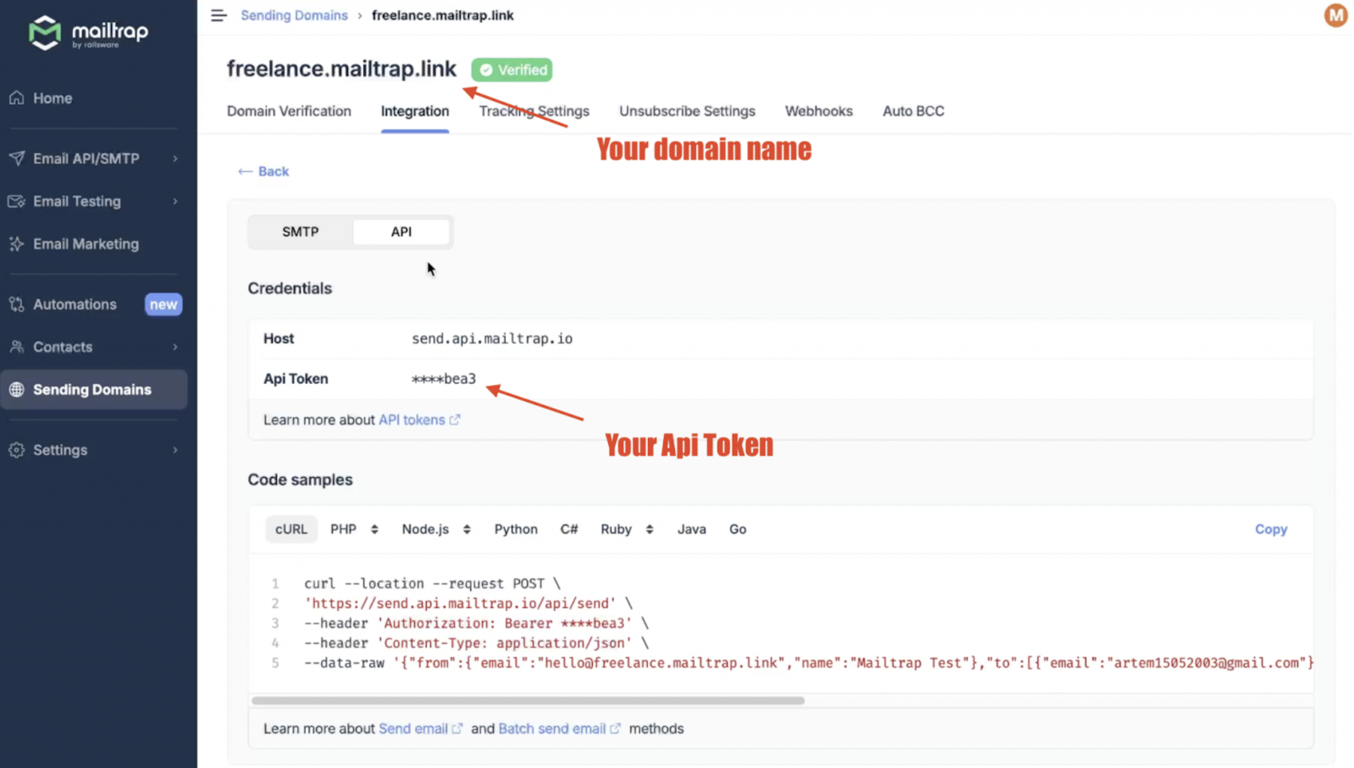Switch to the SMTP toggle option
This screenshot has height=768, width=1354.
click(x=300, y=232)
